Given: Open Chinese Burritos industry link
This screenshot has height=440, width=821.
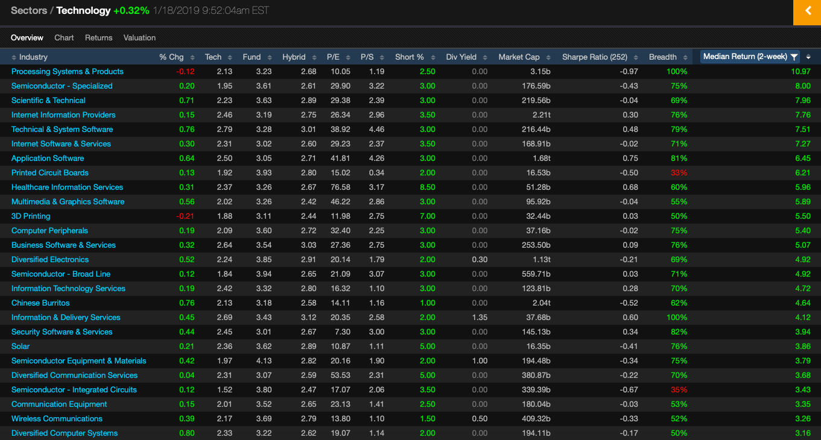Looking at the screenshot, I should [x=40, y=303].
